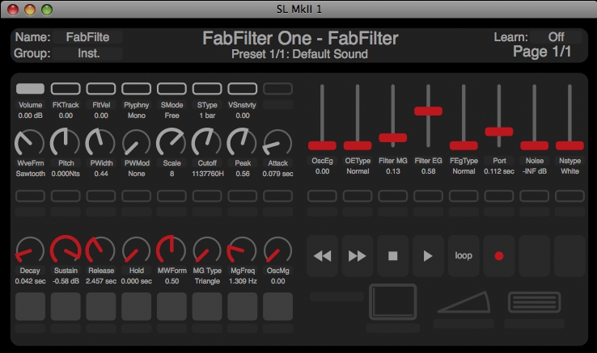Image resolution: width=597 pixels, height=353 pixels.
Task: Toggle the VSnstvty button
Action: pos(243,89)
